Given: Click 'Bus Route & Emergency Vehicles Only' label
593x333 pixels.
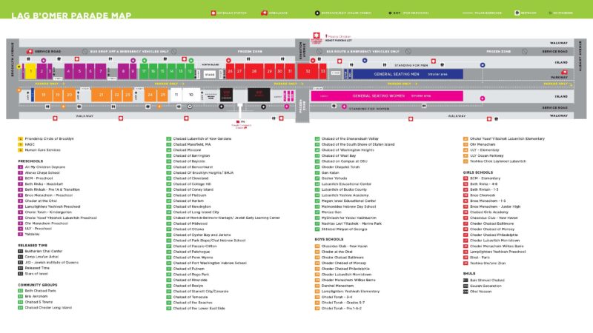Looking at the screenshot, I should tap(363, 51).
